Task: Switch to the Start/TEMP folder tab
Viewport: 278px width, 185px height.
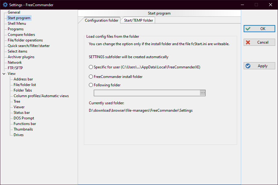Action: tap(138, 20)
